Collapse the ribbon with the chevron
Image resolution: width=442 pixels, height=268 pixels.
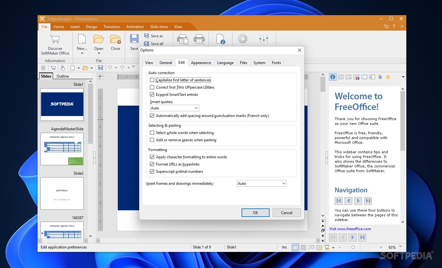pos(402,27)
